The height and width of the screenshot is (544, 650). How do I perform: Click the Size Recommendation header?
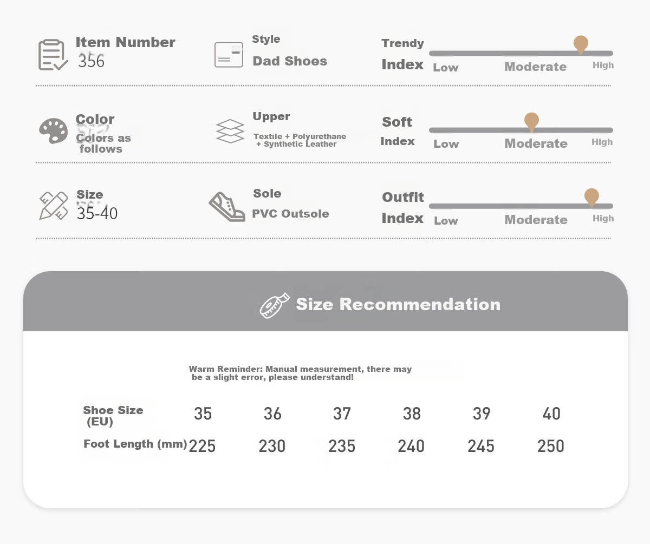[398, 304]
